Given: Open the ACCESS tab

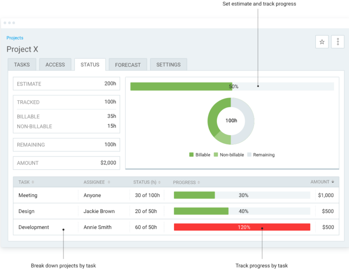Looking at the screenshot, I should 55,64.
